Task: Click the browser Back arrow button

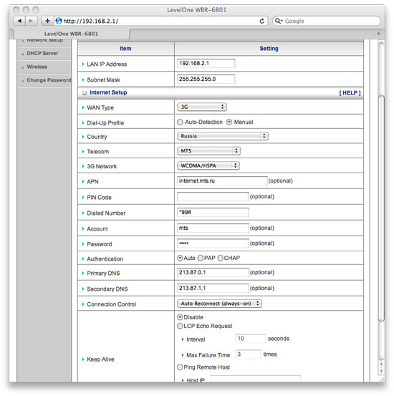Action: (19, 21)
